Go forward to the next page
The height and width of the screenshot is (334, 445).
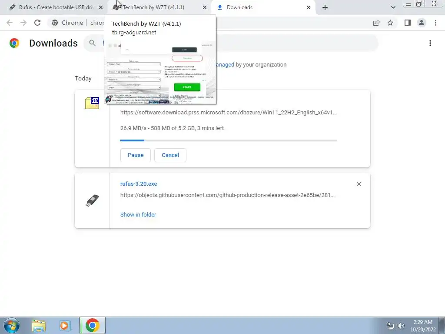pos(23,23)
